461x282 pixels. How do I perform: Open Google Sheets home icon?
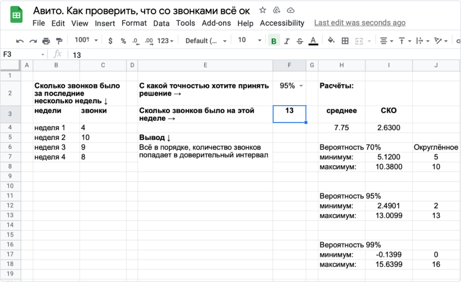[16, 16]
